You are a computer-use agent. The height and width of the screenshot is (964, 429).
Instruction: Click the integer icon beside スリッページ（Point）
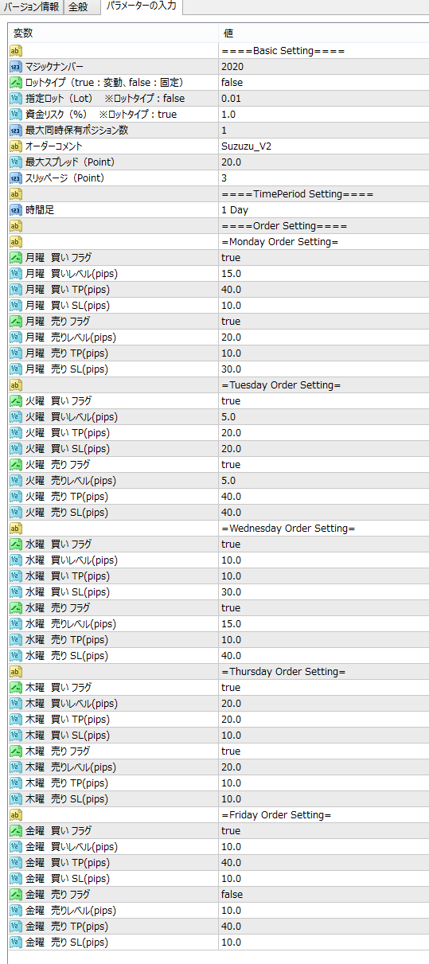coord(16,178)
